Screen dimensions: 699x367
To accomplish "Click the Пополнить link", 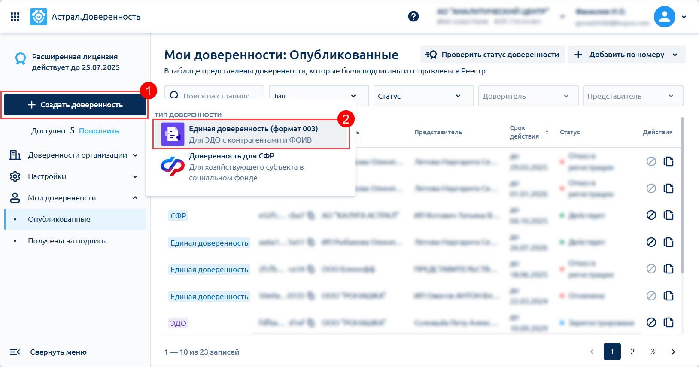I will (99, 131).
